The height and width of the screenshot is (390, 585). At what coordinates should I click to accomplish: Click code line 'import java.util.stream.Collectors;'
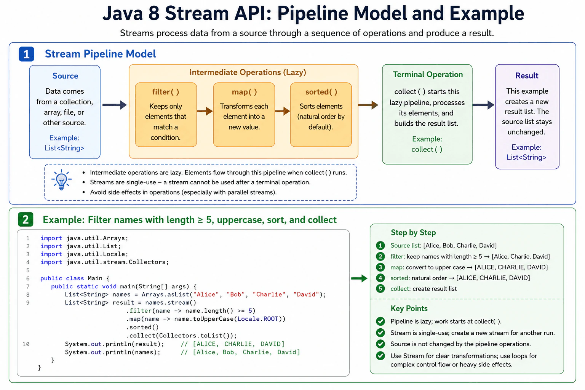click(x=104, y=262)
